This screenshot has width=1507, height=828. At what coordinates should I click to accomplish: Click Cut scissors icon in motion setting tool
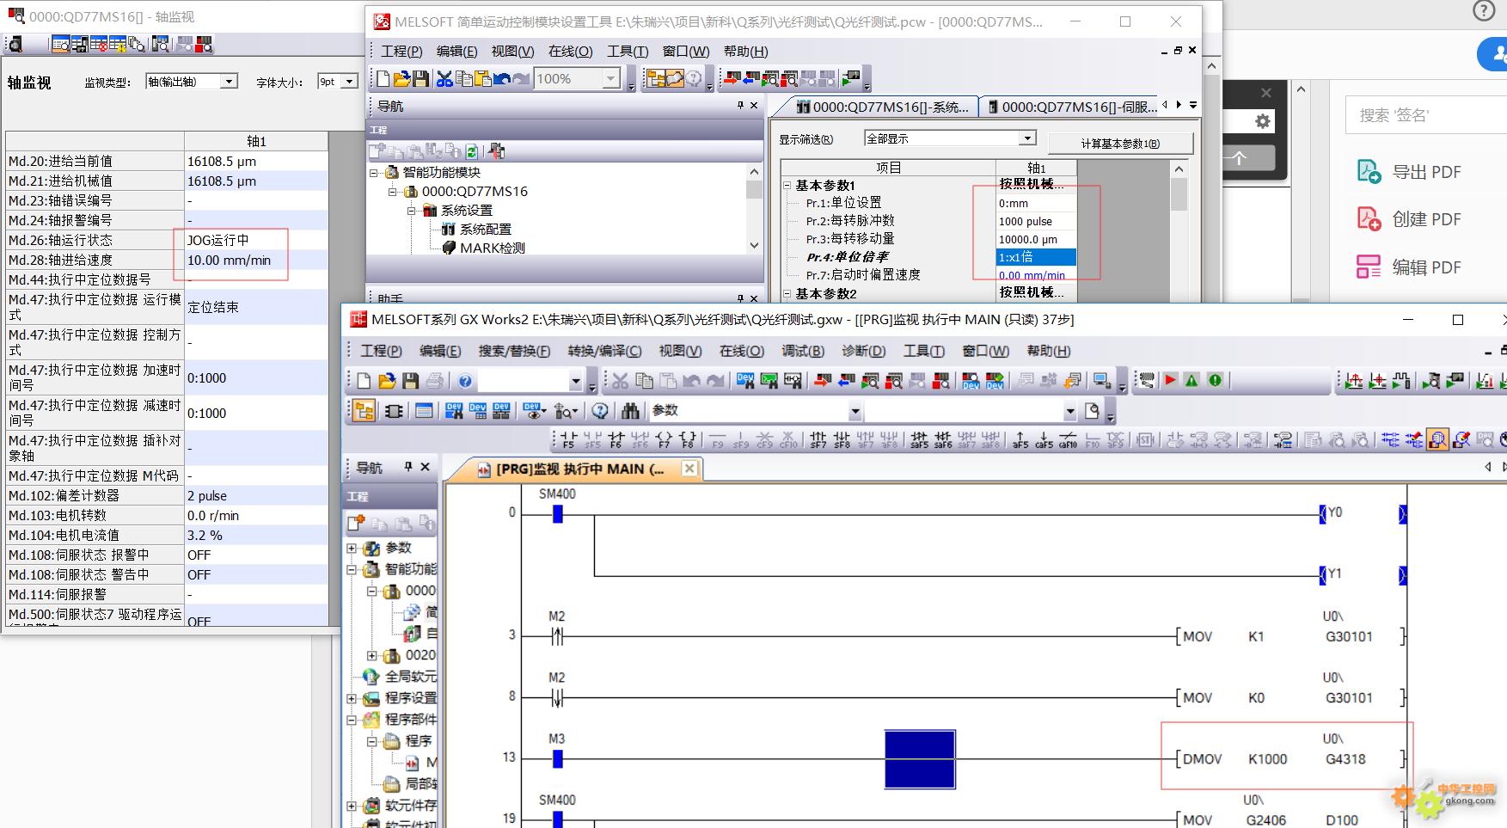[x=444, y=79]
